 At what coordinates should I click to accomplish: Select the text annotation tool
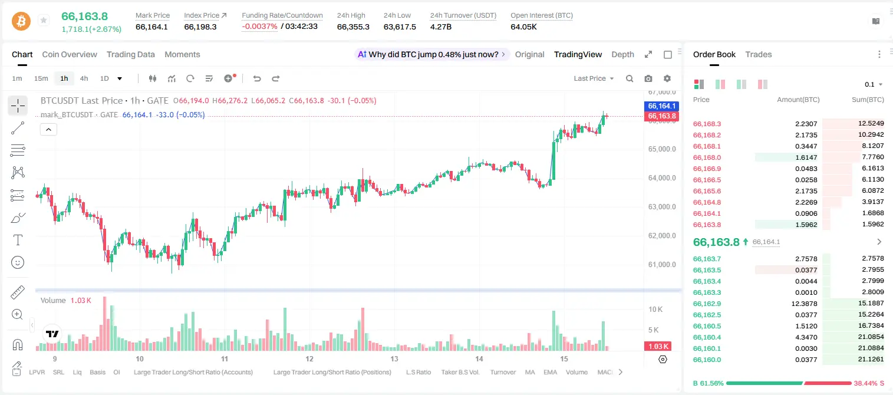click(x=18, y=240)
